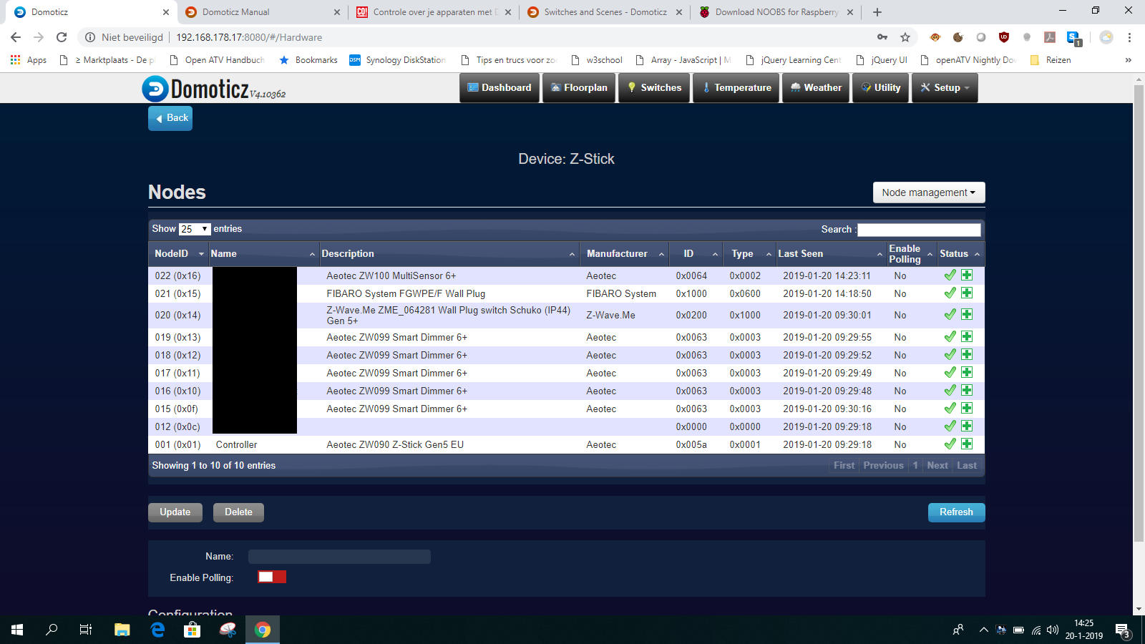Click green plus icon for Controller row
This screenshot has height=644, width=1145.
click(967, 444)
